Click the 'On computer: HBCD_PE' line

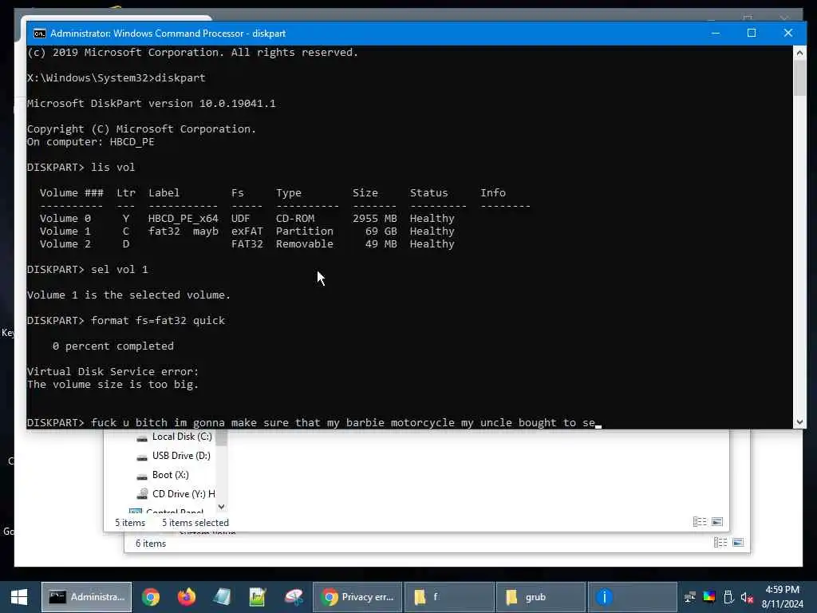tap(91, 142)
